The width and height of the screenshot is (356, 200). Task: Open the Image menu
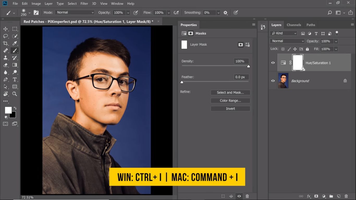point(36,4)
